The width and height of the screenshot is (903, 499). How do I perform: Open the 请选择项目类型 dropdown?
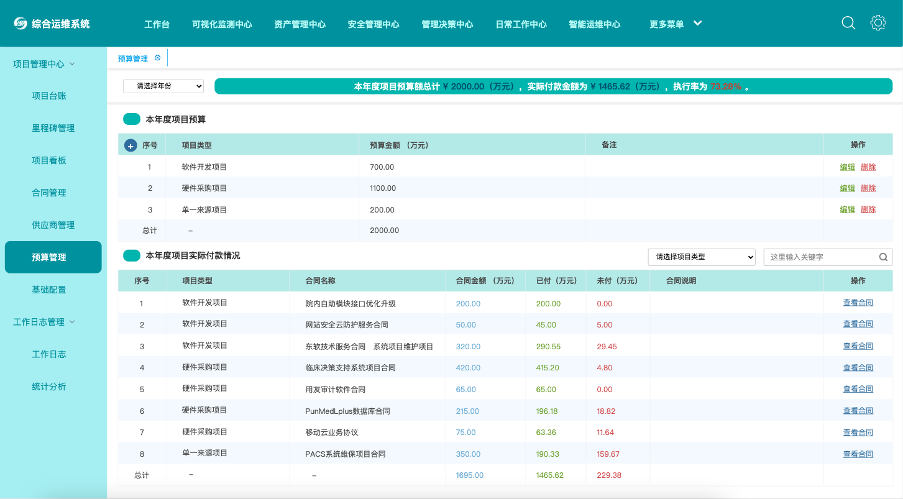pos(702,257)
